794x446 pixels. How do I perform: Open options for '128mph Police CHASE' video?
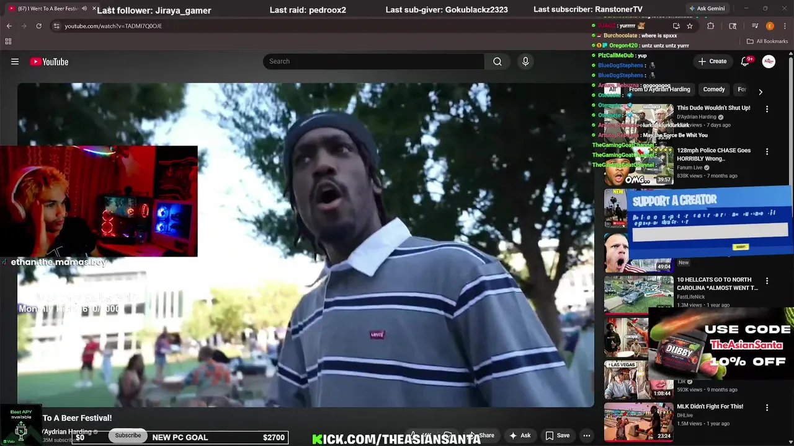pos(767,152)
